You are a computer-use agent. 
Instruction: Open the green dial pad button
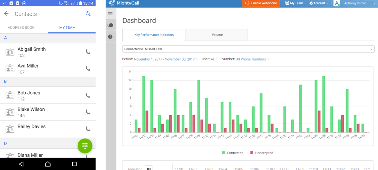click(x=85, y=146)
